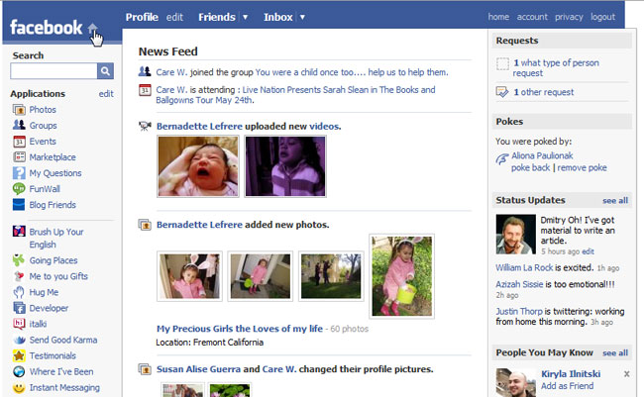Open the italki application icon
The width and height of the screenshot is (644, 397).
[x=19, y=324]
